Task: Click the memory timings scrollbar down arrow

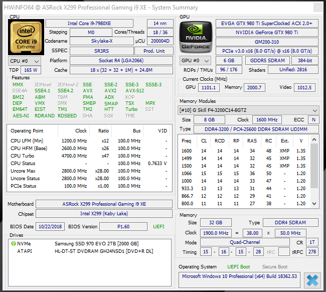Action: coord(314,204)
